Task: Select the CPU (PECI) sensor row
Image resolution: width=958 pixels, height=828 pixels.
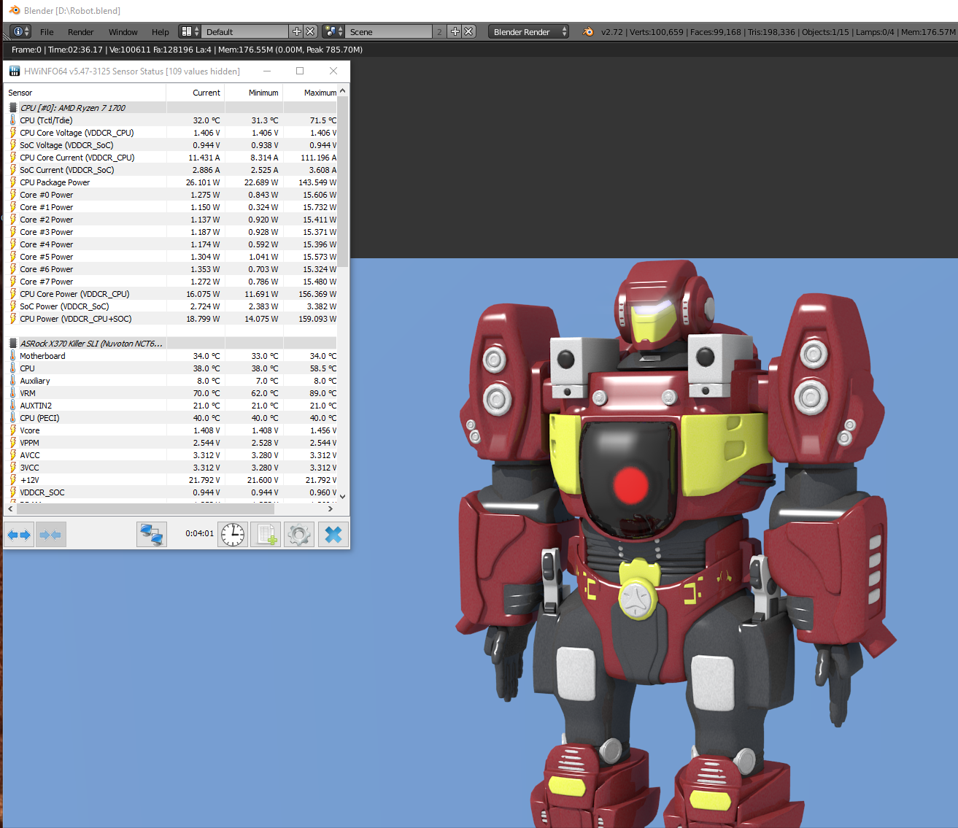Action: point(171,418)
